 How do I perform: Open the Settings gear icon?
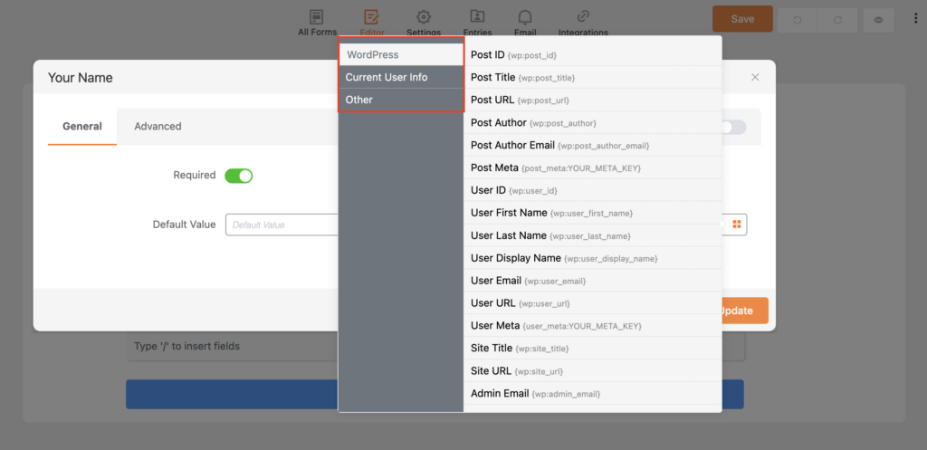tap(423, 17)
